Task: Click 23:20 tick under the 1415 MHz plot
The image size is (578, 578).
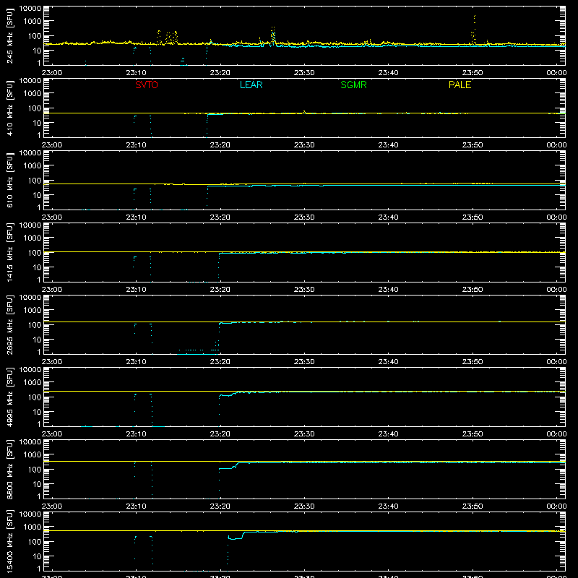Action: 220,290
